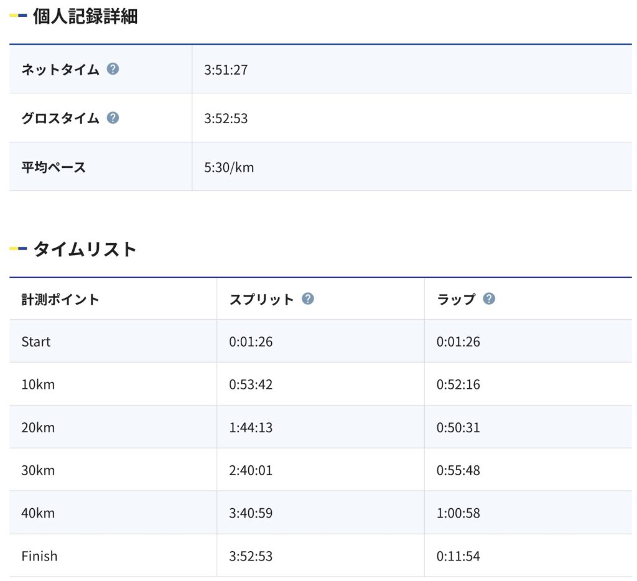Select the Start row label
The image size is (637, 581).
pos(36,342)
